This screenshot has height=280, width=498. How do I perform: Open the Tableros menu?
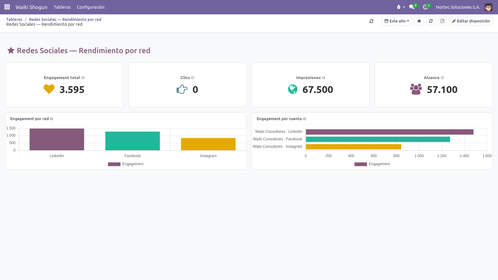[x=62, y=7]
